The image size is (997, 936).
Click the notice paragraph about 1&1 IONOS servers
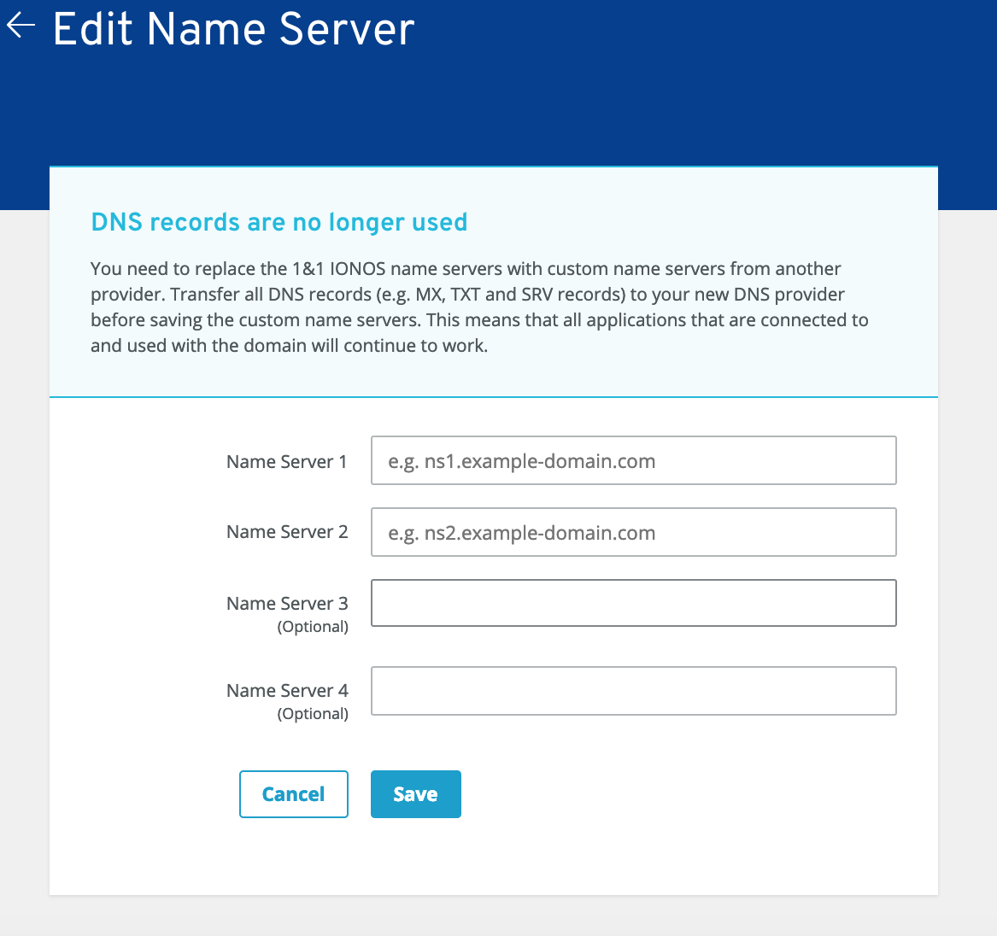click(x=466, y=269)
